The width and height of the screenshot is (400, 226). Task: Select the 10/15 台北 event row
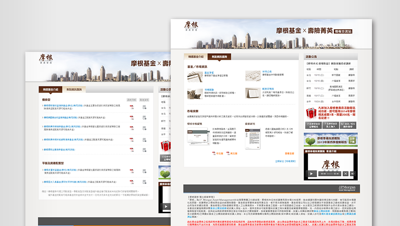click(x=331, y=75)
